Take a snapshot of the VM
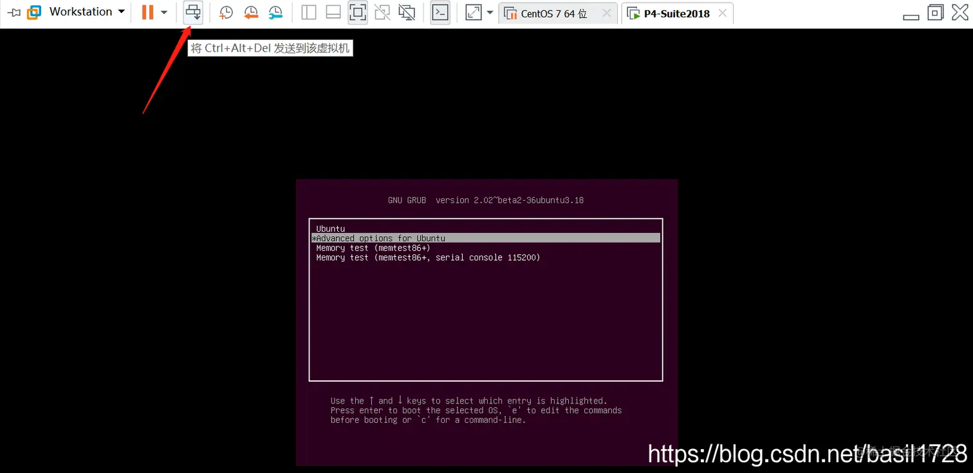This screenshot has width=973, height=473. (x=226, y=12)
